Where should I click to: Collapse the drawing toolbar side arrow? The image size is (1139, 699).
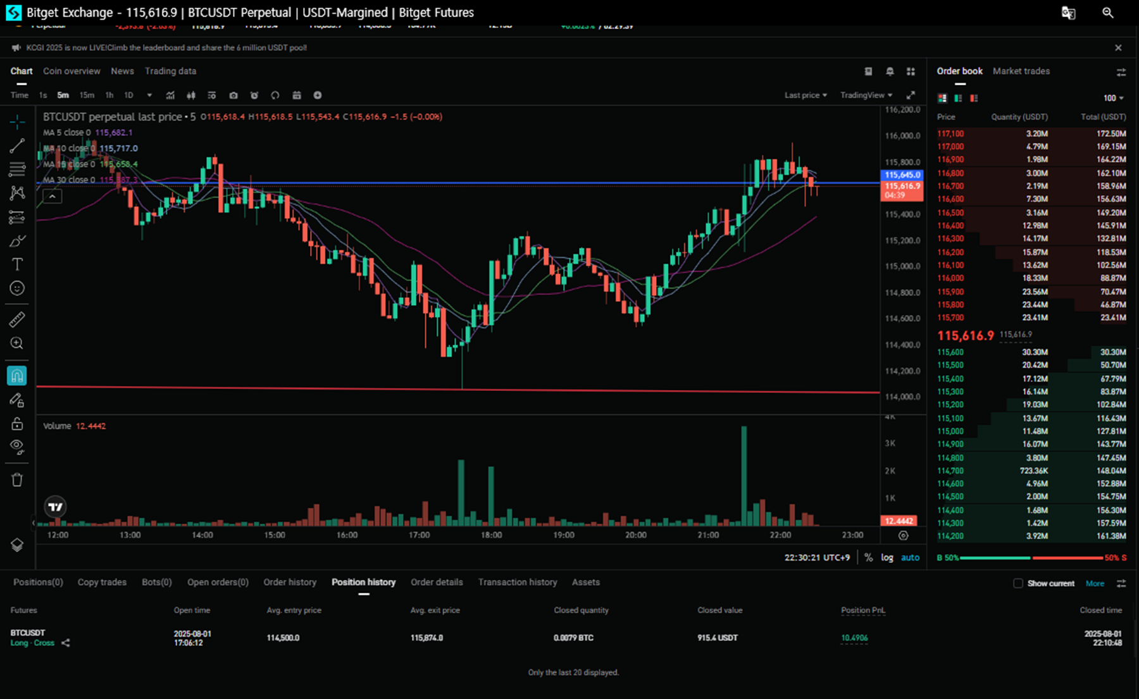(x=33, y=523)
